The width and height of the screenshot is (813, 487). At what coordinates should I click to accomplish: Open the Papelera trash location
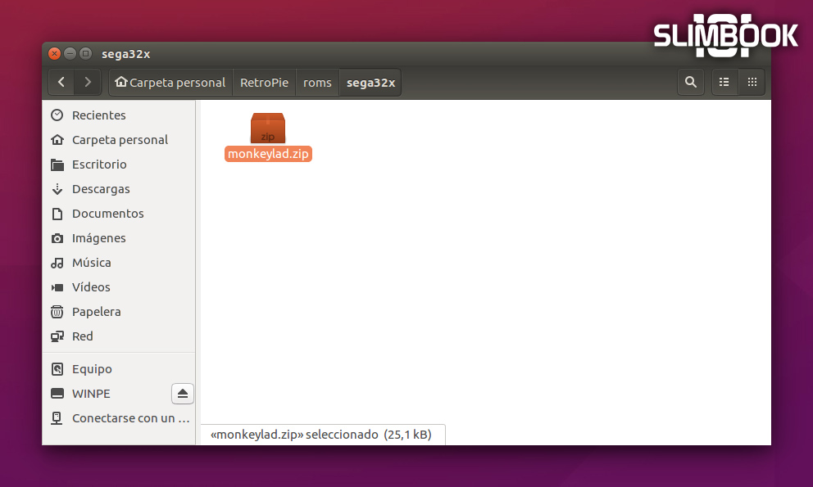click(x=96, y=312)
